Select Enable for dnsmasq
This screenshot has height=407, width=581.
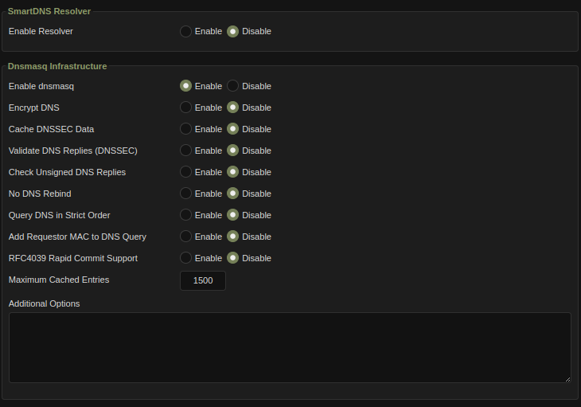(185, 86)
